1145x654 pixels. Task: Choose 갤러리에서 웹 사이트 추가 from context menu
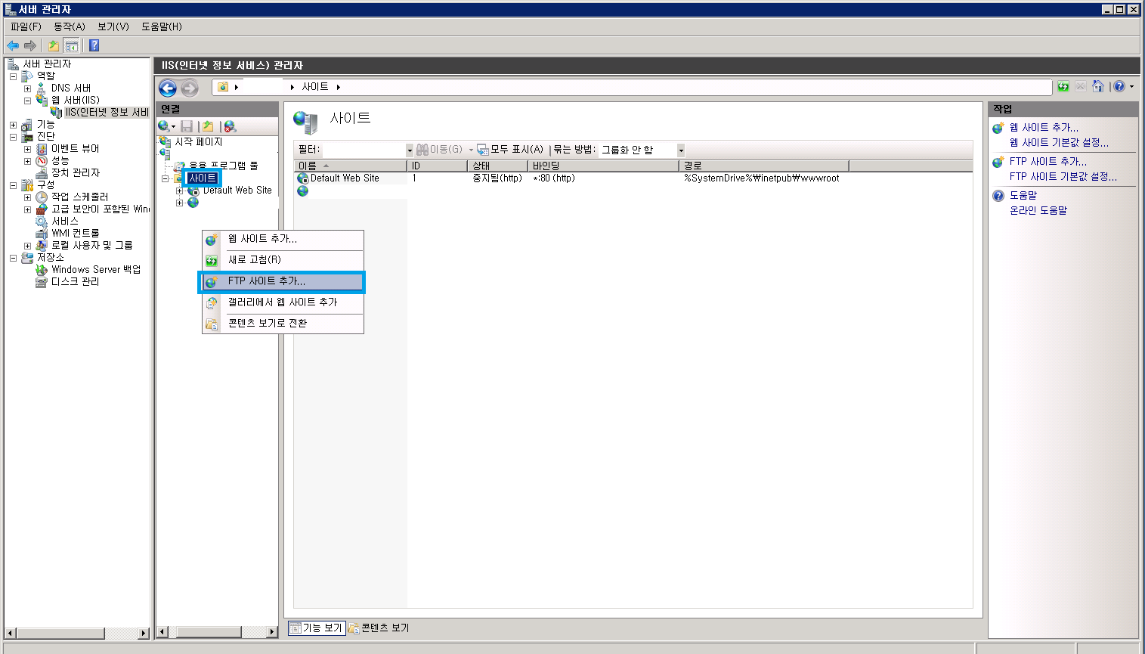click(x=283, y=302)
